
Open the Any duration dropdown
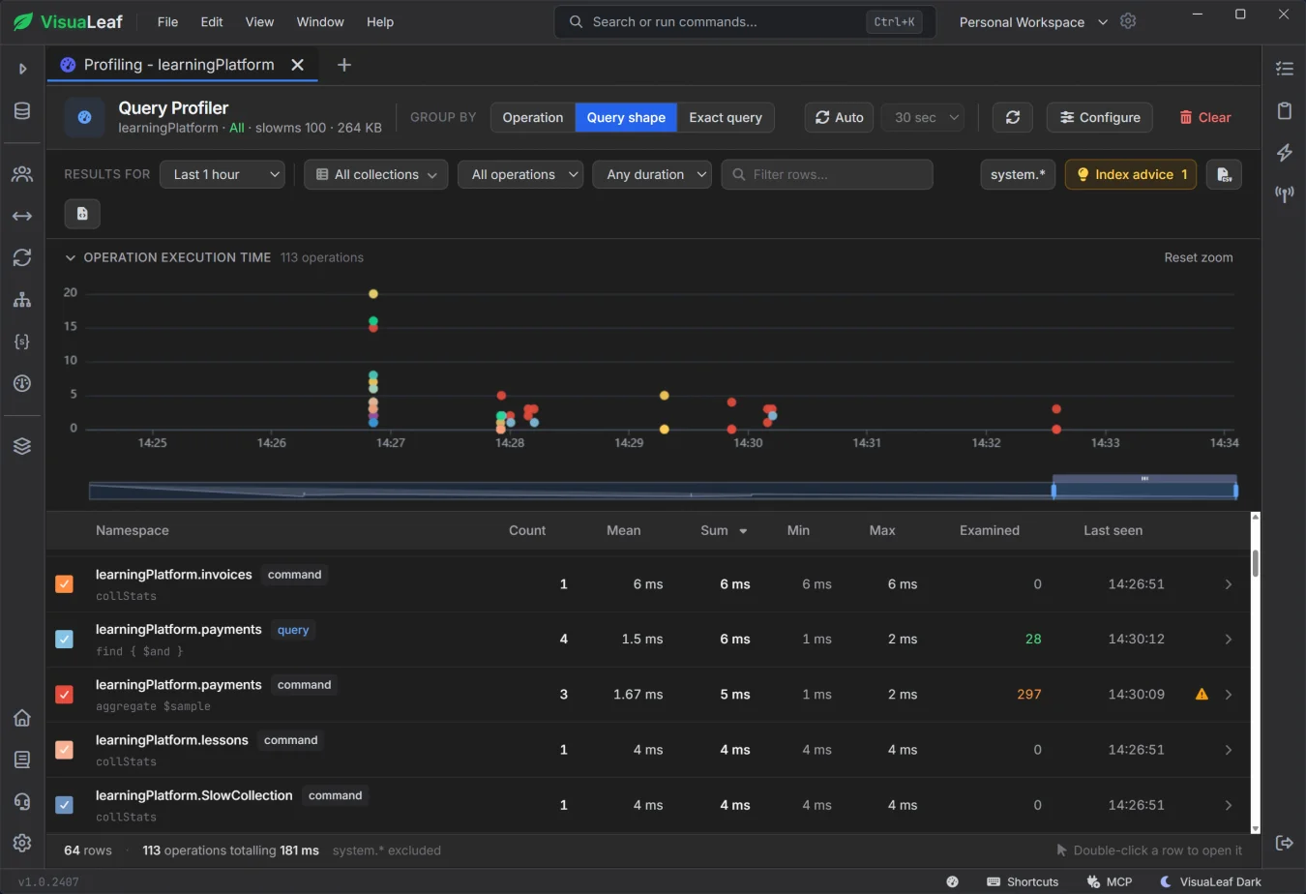(652, 174)
